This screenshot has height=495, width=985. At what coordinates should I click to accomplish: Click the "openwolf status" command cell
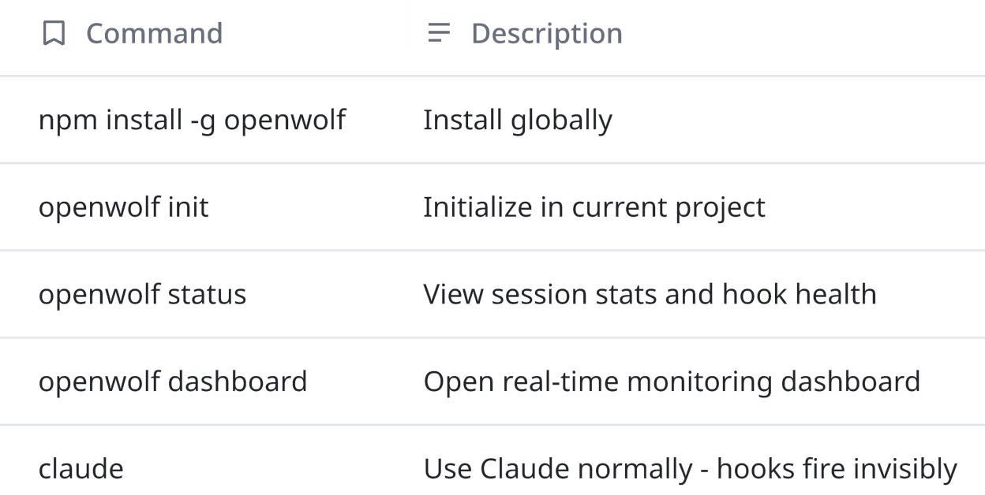point(142,295)
